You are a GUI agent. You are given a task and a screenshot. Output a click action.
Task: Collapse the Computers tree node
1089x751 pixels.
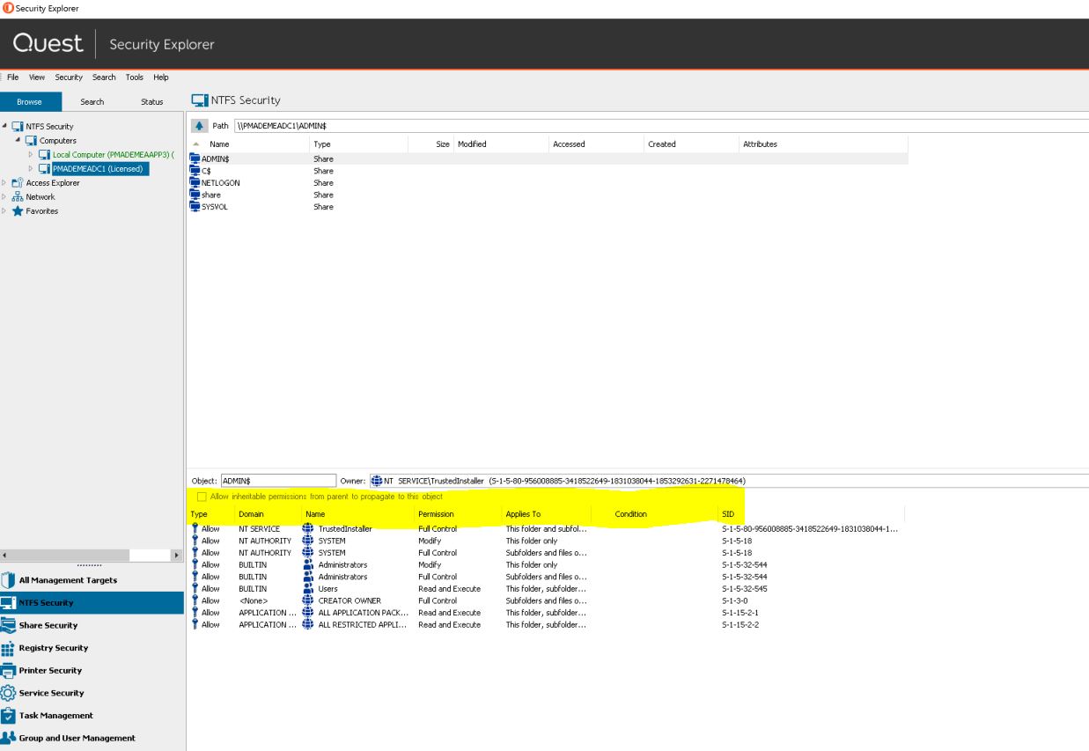pyautogui.click(x=16, y=139)
